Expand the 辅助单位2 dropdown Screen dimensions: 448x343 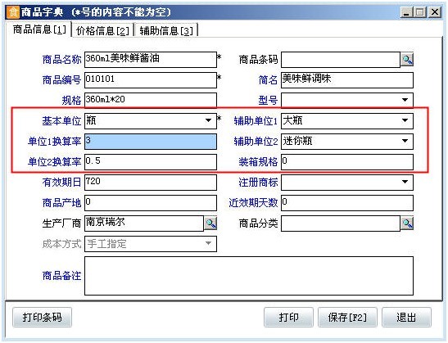405,141
